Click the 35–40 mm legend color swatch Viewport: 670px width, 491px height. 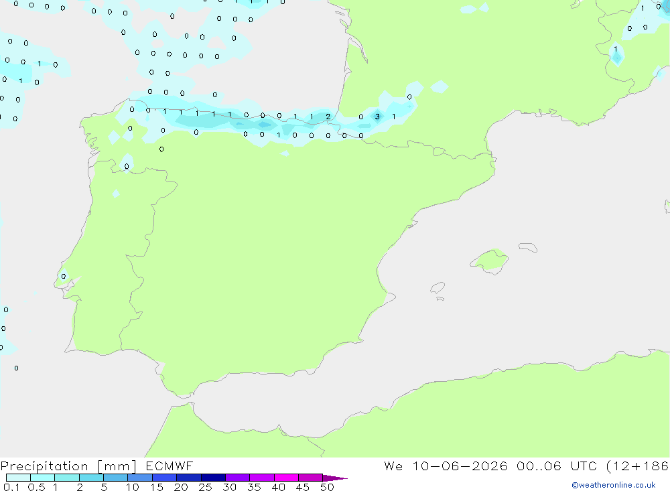[x=262, y=478]
